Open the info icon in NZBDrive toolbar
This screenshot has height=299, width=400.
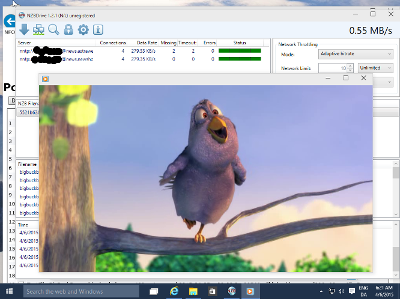98,30
